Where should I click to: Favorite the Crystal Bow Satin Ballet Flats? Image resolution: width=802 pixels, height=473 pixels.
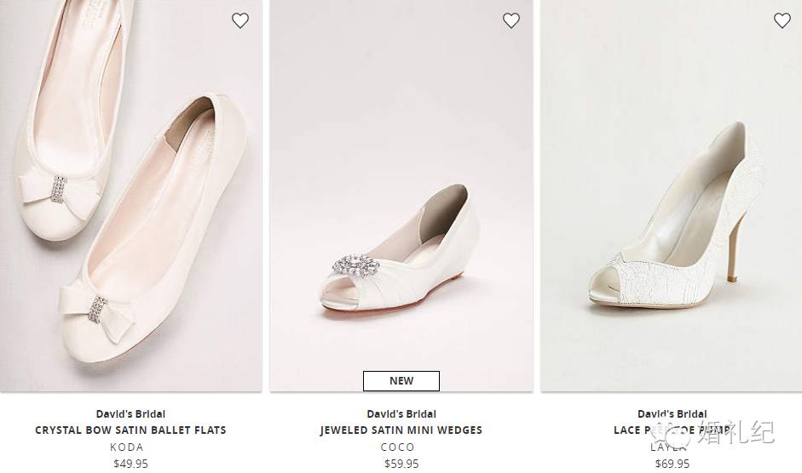pyautogui.click(x=240, y=21)
